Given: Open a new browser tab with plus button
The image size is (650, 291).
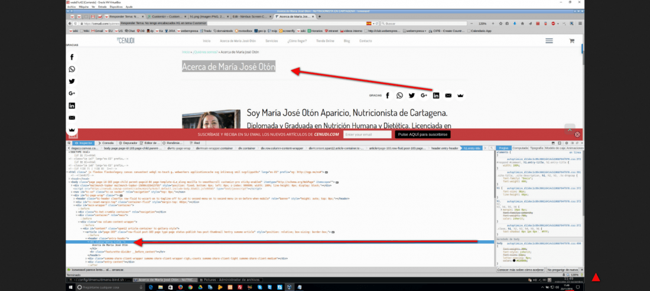Looking at the screenshot, I should (320, 17).
